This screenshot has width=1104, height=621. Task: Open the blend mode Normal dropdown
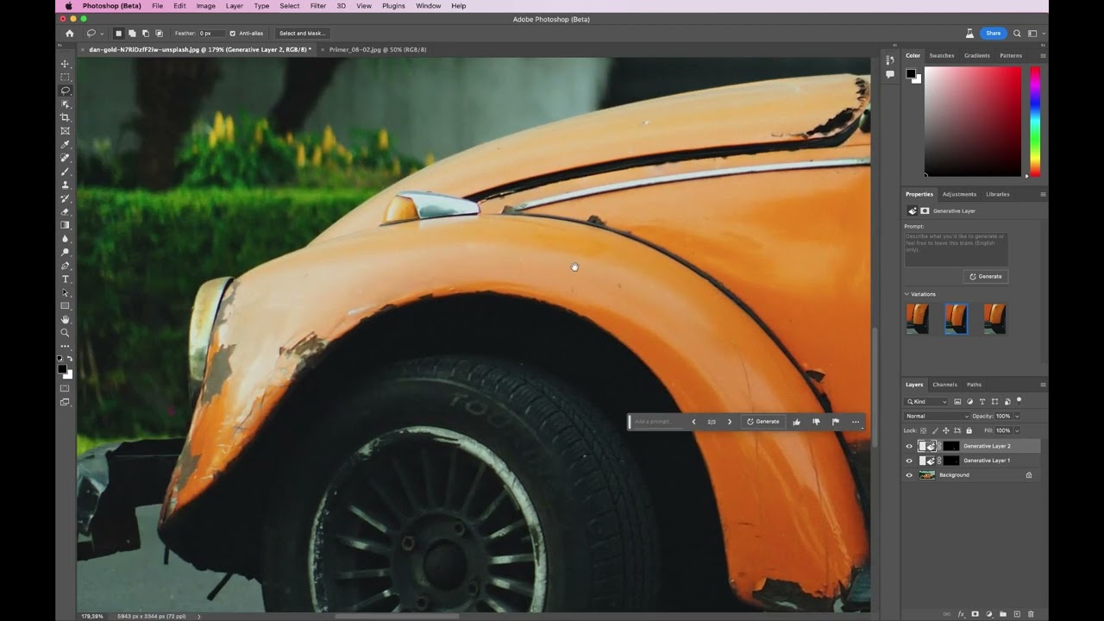click(937, 416)
